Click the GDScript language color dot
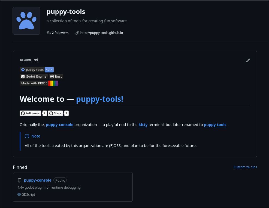This screenshot has width=269, height=208. (19, 194)
